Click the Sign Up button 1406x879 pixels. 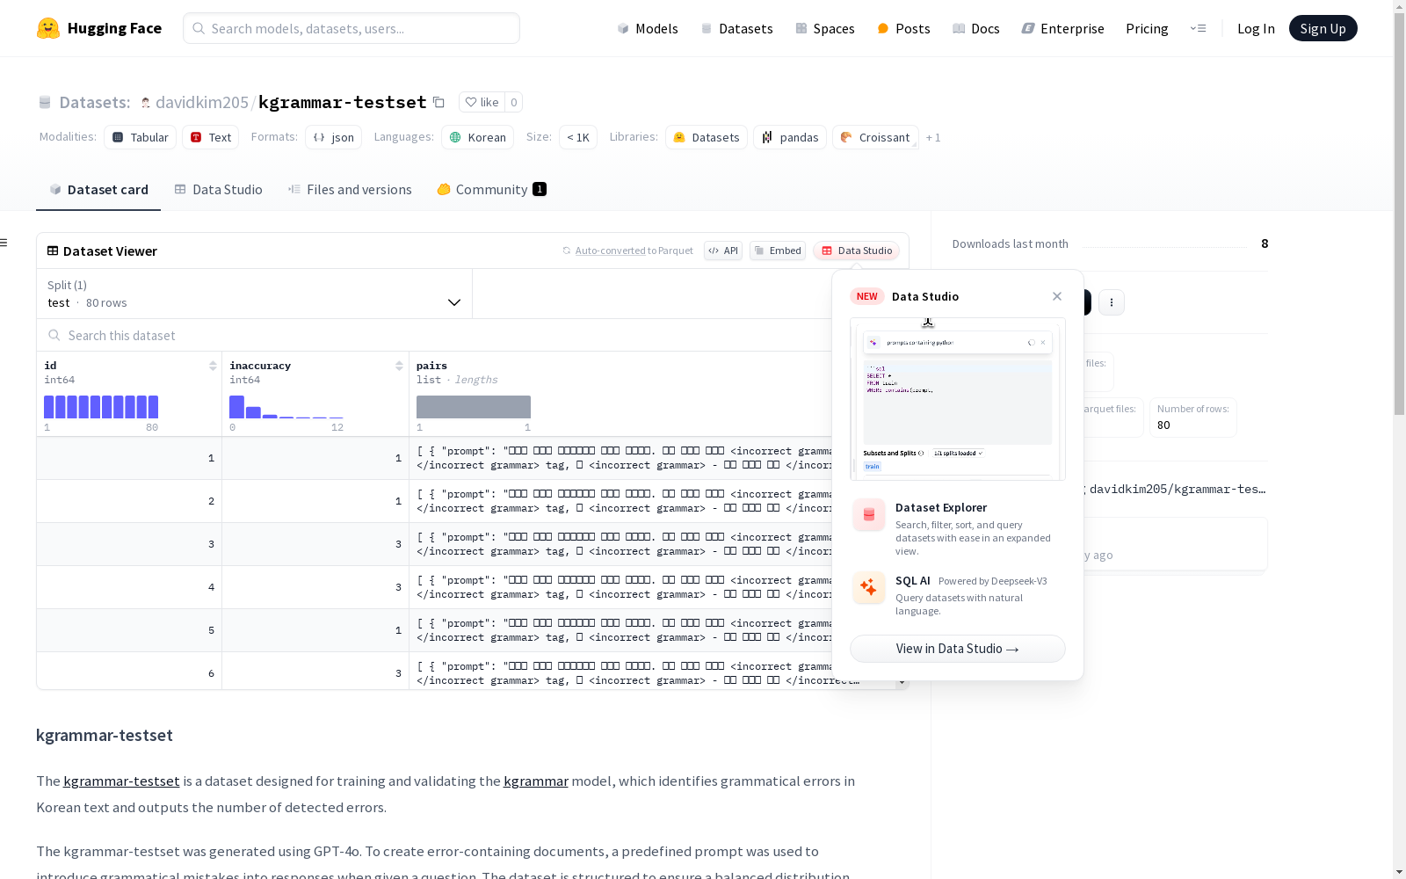pos(1323,28)
